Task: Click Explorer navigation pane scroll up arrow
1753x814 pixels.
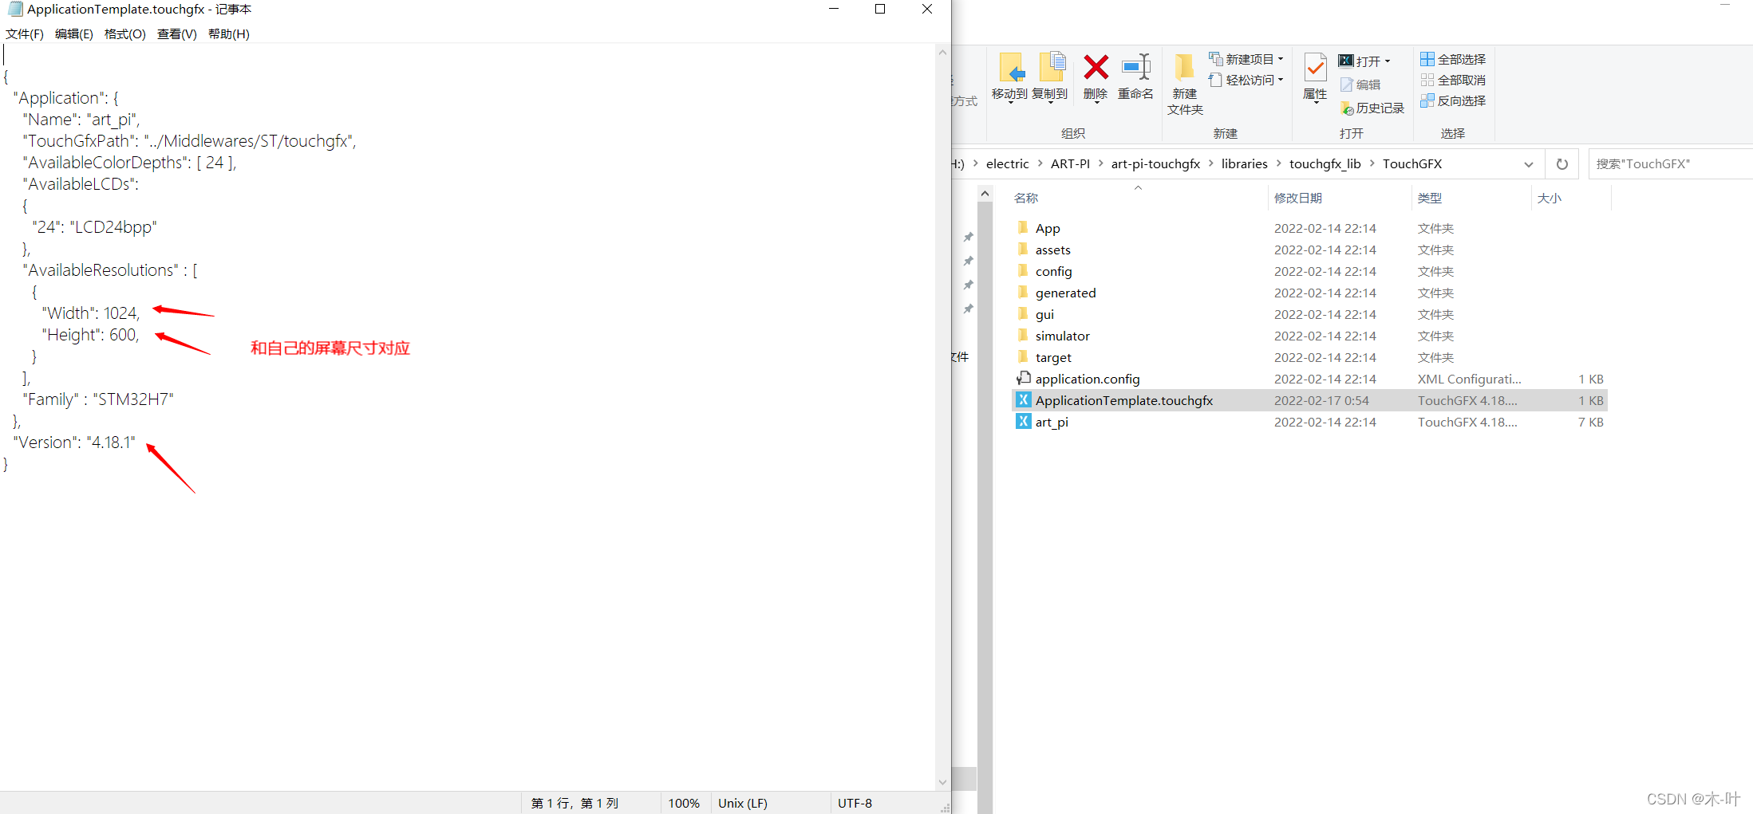Action: click(985, 194)
